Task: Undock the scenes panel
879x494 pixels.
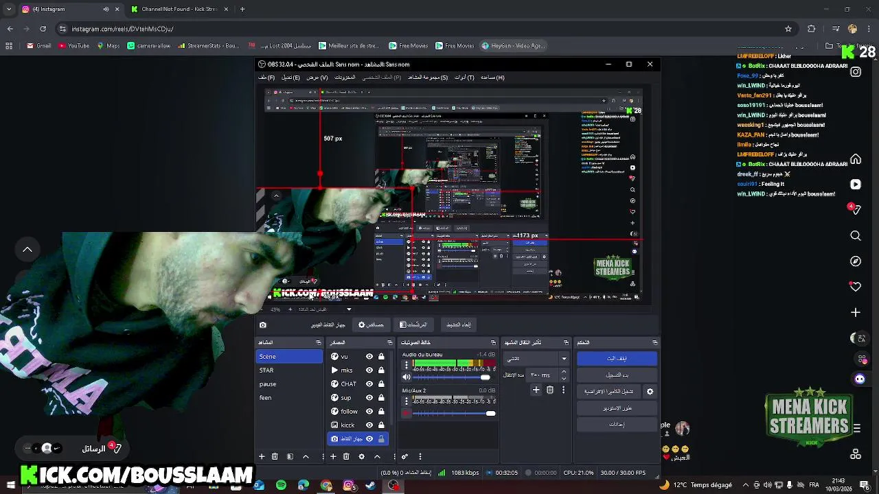Action: point(318,342)
